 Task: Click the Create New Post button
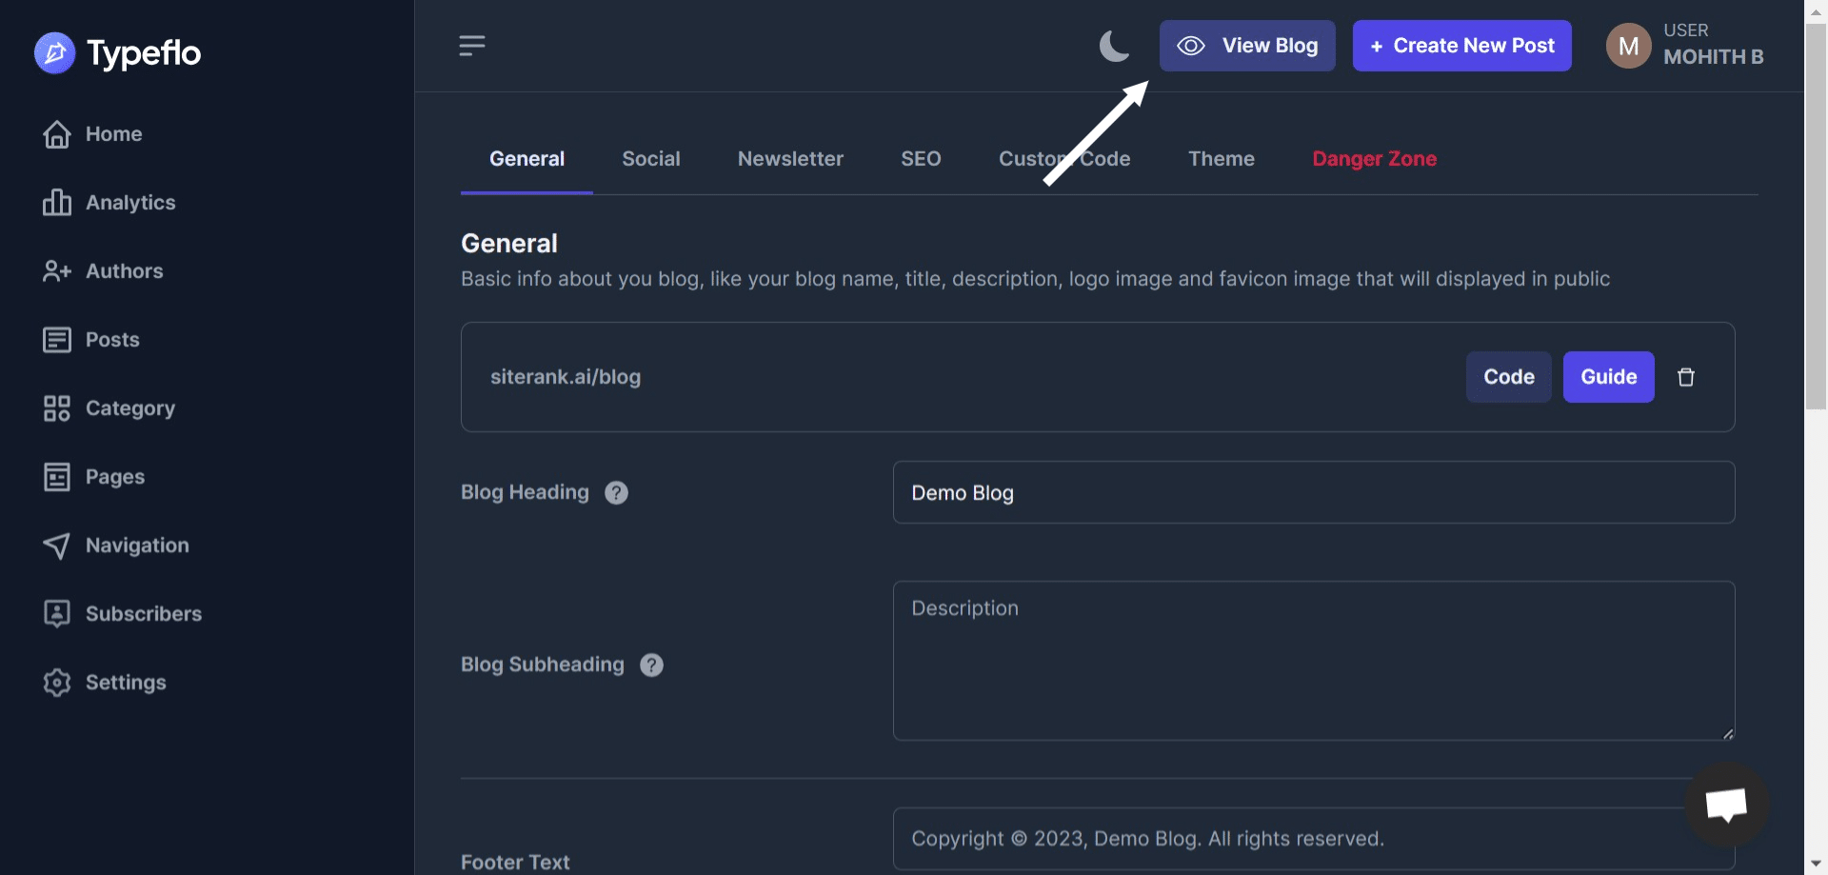(x=1461, y=45)
